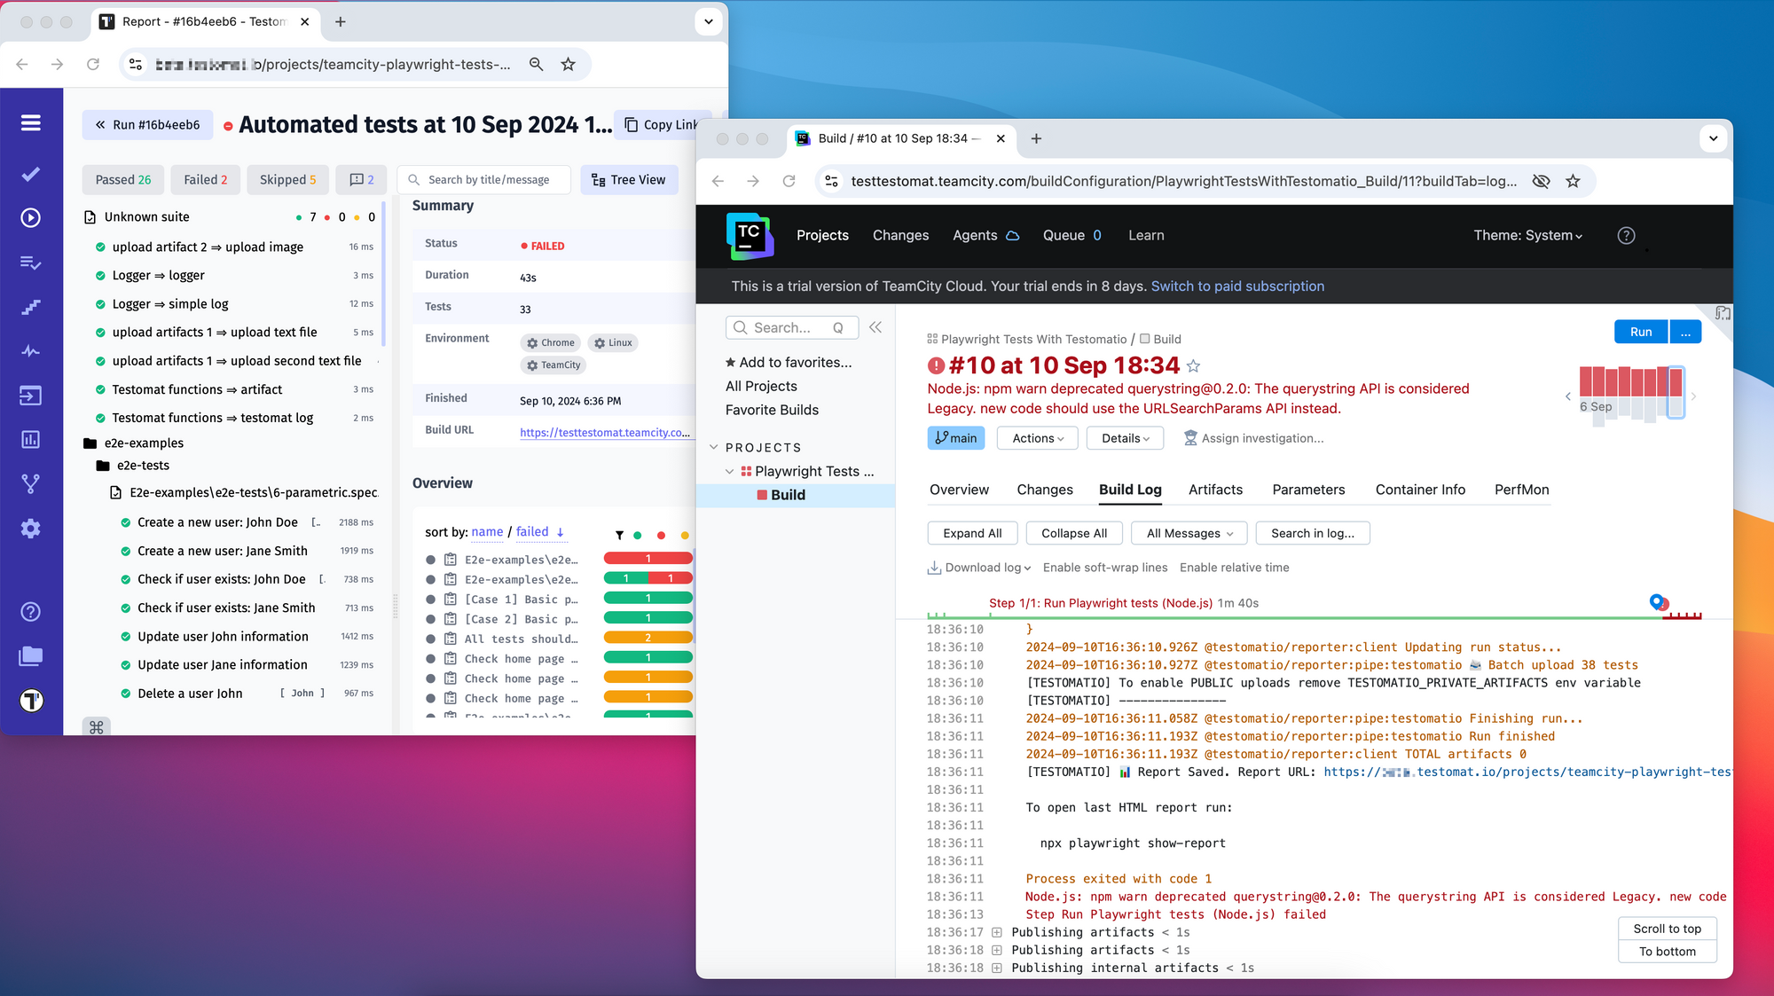Screen dimensions: 1774x996
Task: Collapse the PROJECTS section in TeamCity sidebar
Action: (714, 447)
